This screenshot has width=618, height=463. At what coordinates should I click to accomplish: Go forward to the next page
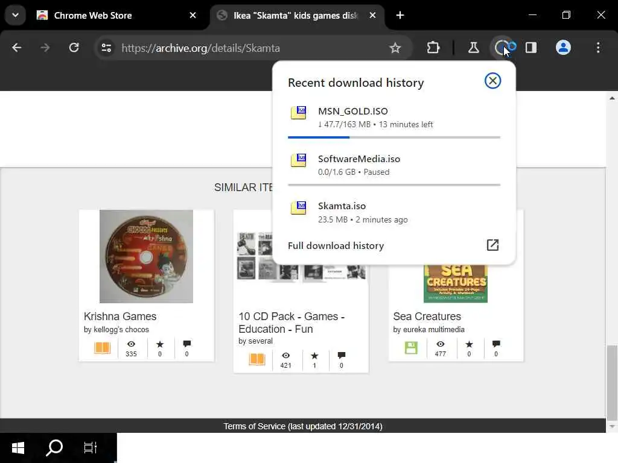coord(45,48)
